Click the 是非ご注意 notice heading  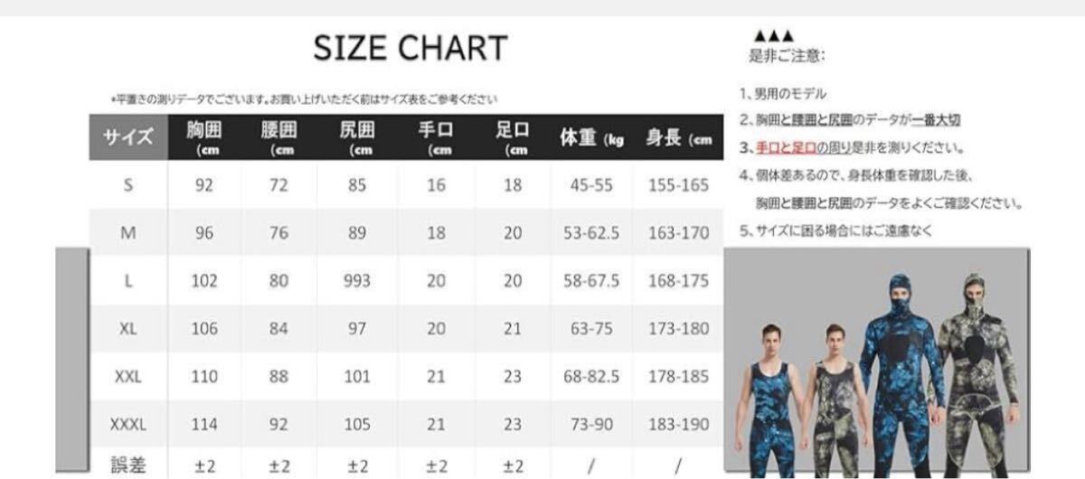(x=786, y=55)
